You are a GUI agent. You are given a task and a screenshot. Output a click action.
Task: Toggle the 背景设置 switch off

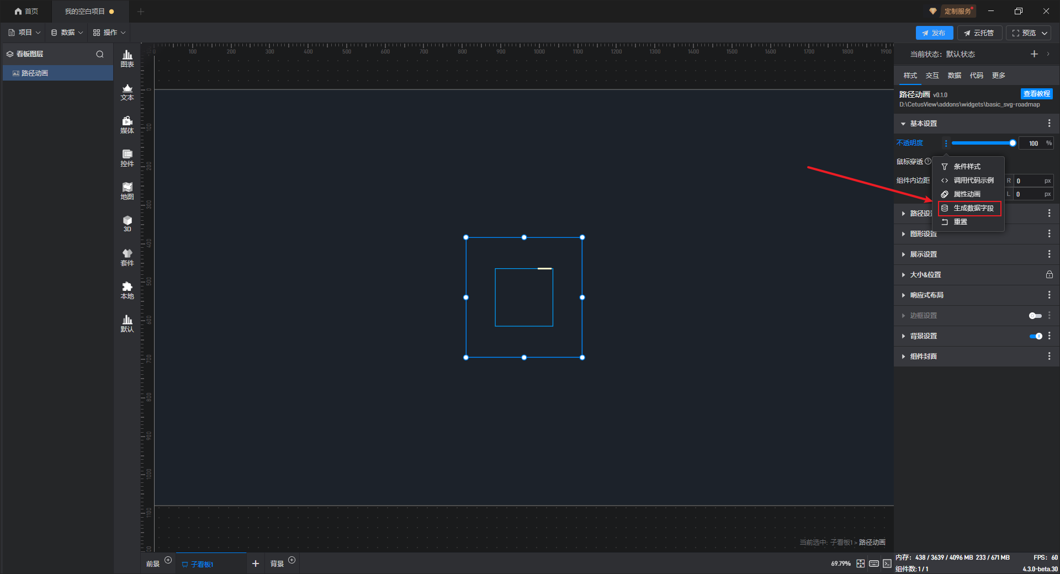pyautogui.click(x=1036, y=336)
